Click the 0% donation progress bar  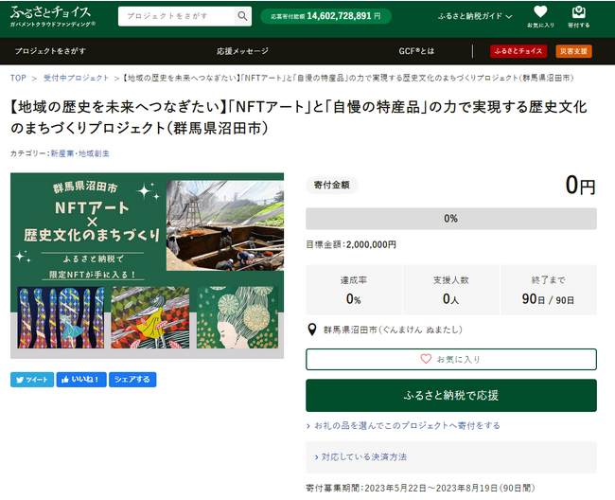coord(450,219)
